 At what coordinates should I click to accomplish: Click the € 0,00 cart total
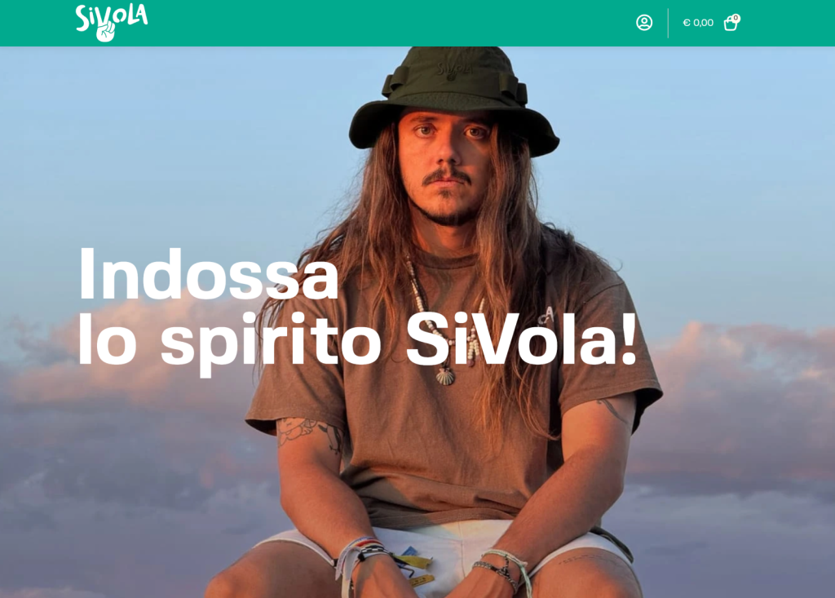698,23
